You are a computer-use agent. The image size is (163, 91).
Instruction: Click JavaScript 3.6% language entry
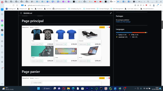coord(122,37)
